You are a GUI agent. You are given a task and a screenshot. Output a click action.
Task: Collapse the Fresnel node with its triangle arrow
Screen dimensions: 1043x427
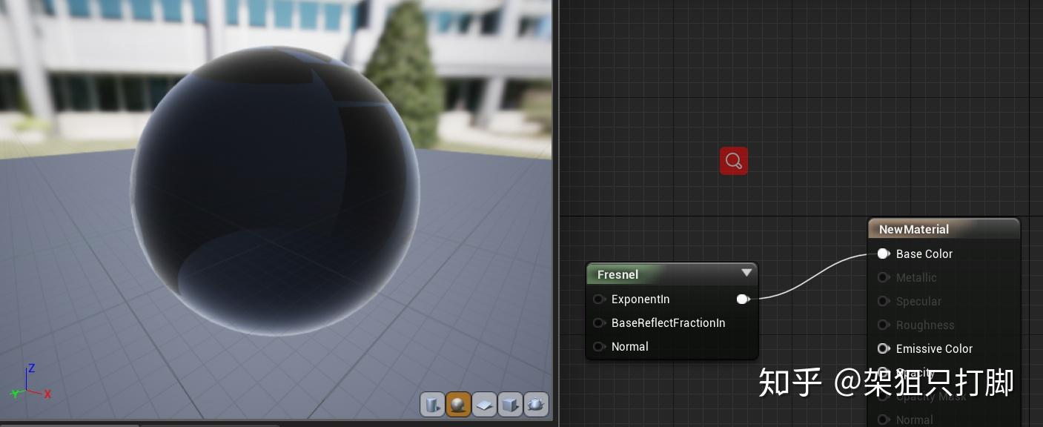point(746,273)
